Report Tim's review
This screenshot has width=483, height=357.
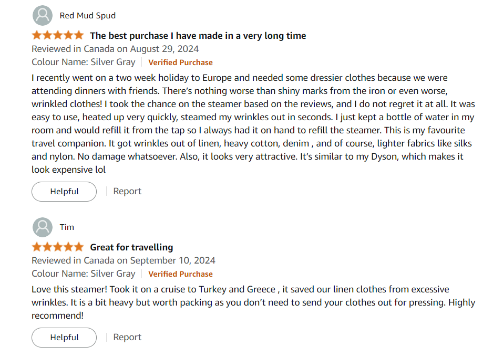coord(127,338)
